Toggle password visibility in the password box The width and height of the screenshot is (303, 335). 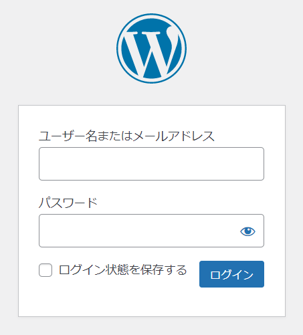pos(247,231)
